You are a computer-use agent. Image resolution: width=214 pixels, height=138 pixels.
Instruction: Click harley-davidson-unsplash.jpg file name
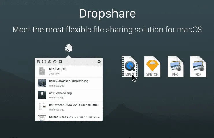(68, 81)
